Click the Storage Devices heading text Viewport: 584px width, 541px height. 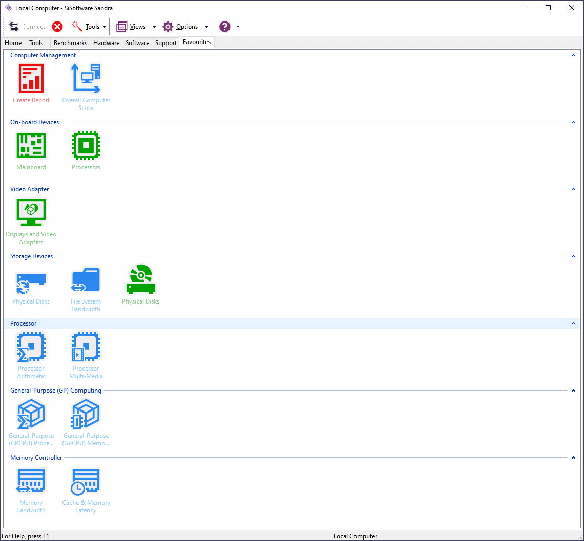(x=32, y=256)
